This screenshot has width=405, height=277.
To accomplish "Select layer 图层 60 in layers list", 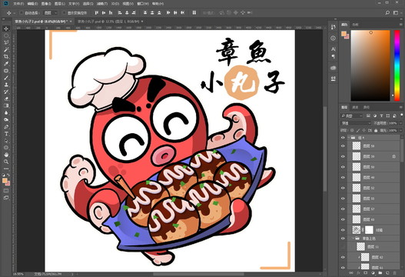I will point(373,219).
